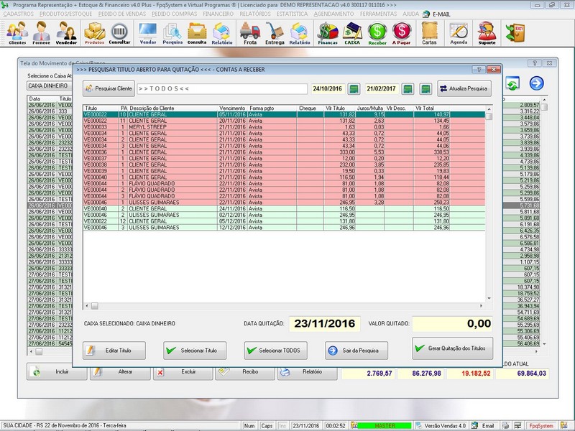
Task: Click the CAIXA DINHEIRO field in Movimento window
Action: [x=49, y=85]
